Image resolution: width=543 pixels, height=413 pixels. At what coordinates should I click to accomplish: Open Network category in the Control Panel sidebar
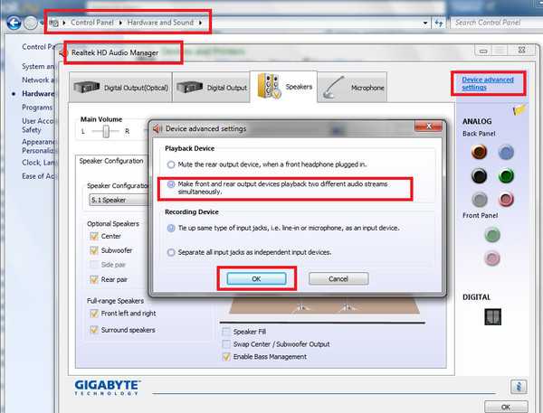pyautogui.click(x=38, y=80)
